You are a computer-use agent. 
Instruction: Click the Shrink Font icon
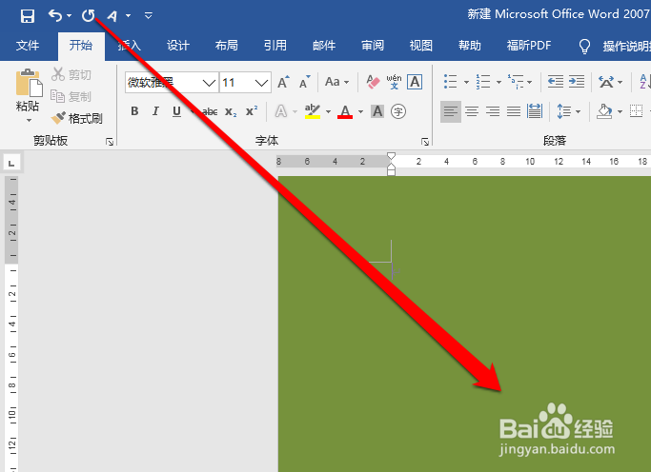[x=305, y=82]
